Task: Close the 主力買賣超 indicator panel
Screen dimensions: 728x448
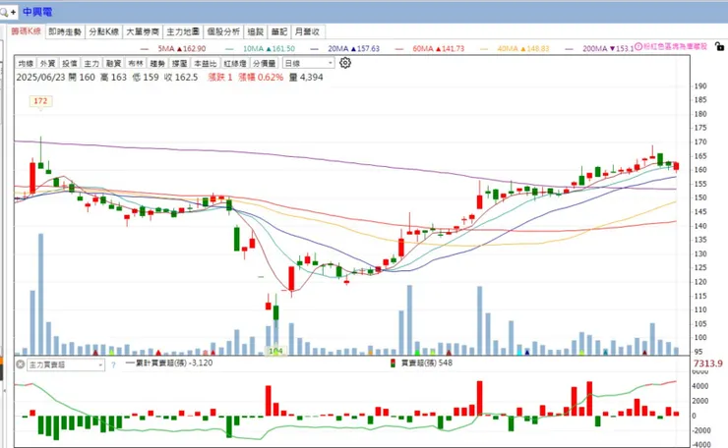Action: (21, 364)
